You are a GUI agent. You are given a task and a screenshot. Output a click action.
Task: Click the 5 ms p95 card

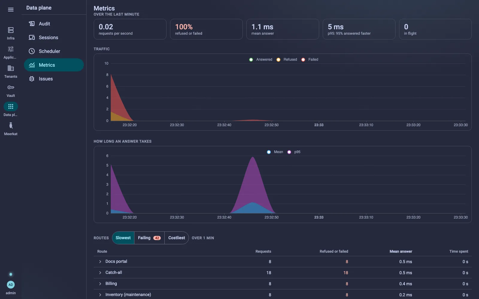[x=359, y=29]
